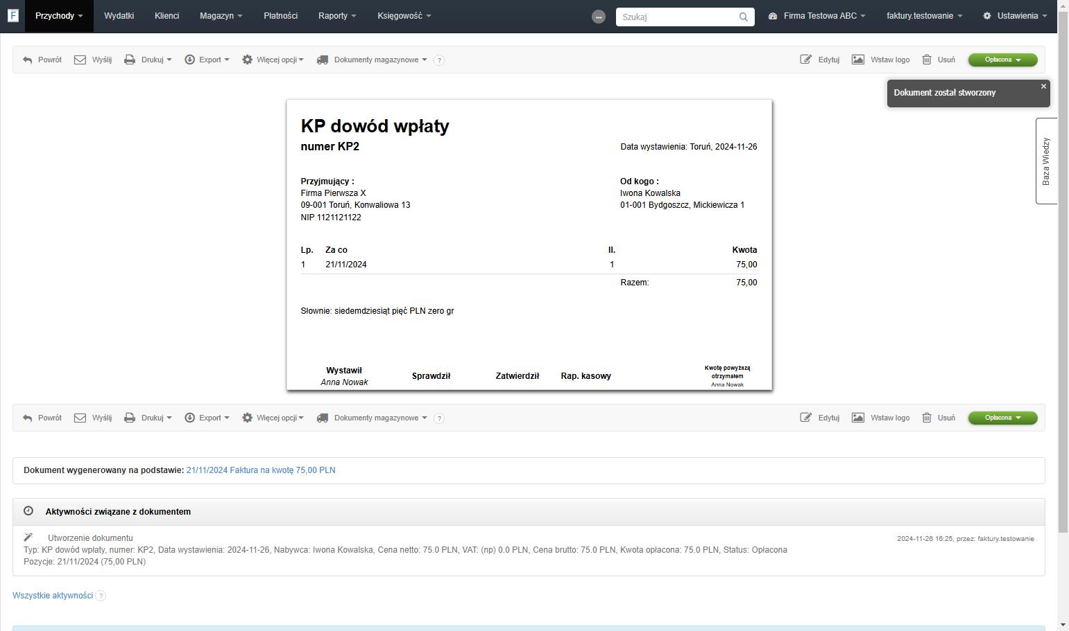Click the top Wyślij envelope icon
This screenshot has width=1069, height=631.
tap(80, 60)
